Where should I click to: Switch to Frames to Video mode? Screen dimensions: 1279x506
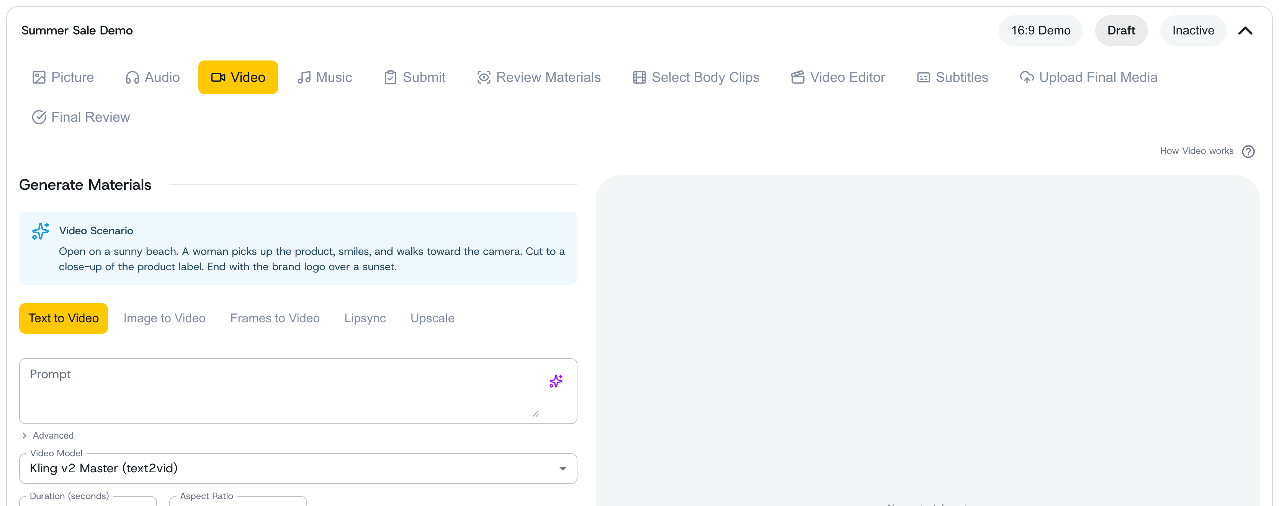[x=275, y=318]
